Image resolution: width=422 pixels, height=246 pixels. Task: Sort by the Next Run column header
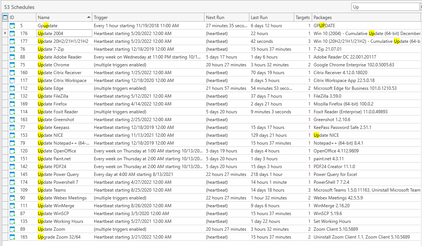tap(227, 18)
